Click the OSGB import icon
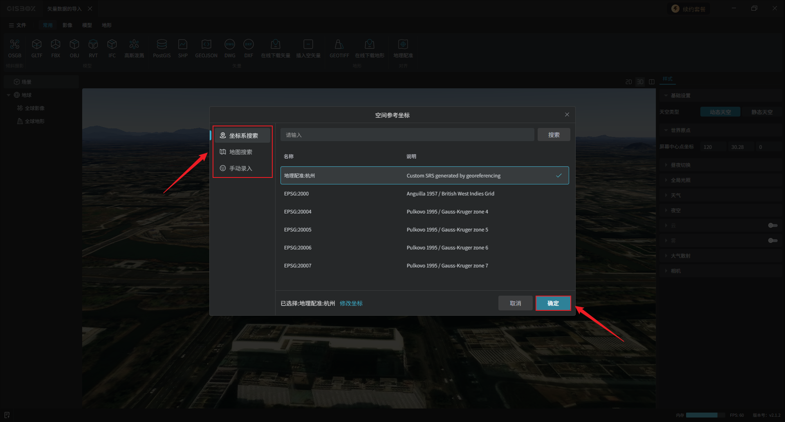Viewport: 785px width, 422px height. (x=15, y=45)
